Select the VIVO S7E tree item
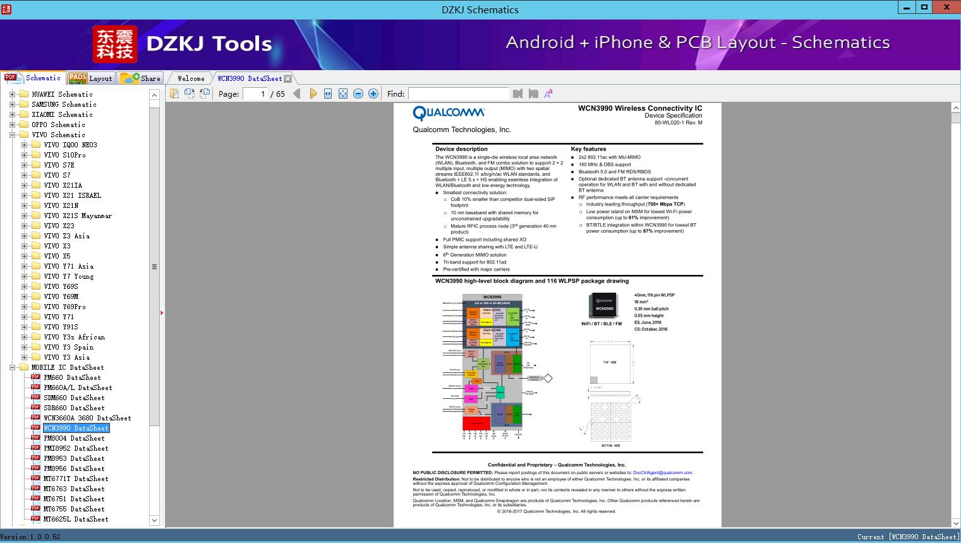 [x=59, y=165]
